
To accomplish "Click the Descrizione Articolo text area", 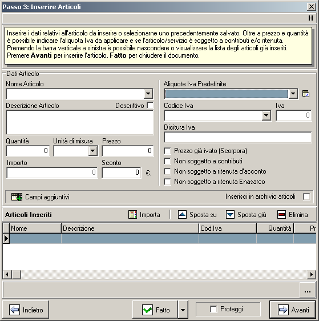I will pos(80,122).
